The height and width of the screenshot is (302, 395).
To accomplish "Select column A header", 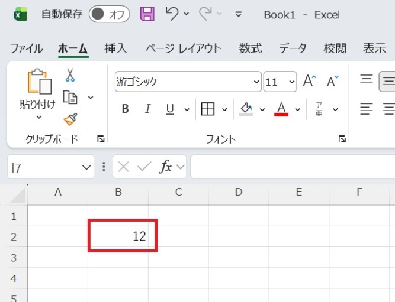I will tap(57, 192).
